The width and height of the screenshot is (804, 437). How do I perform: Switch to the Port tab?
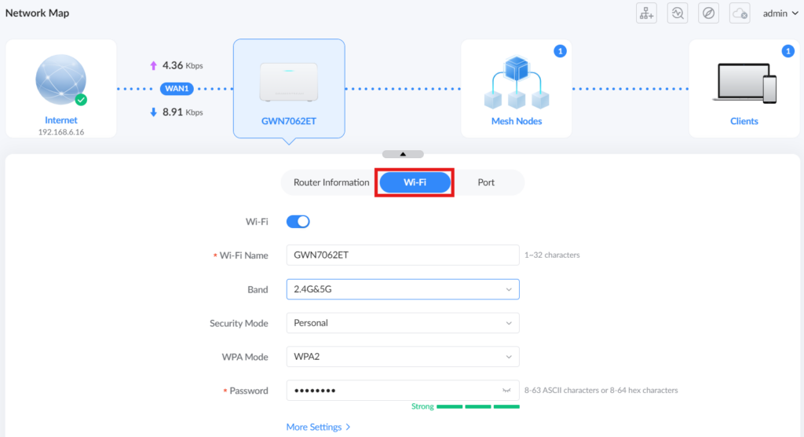tap(486, 182)
